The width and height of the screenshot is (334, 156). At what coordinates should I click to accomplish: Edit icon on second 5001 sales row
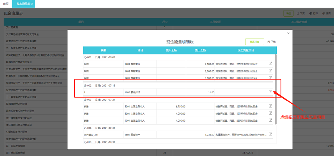click(x=271, y=113)
